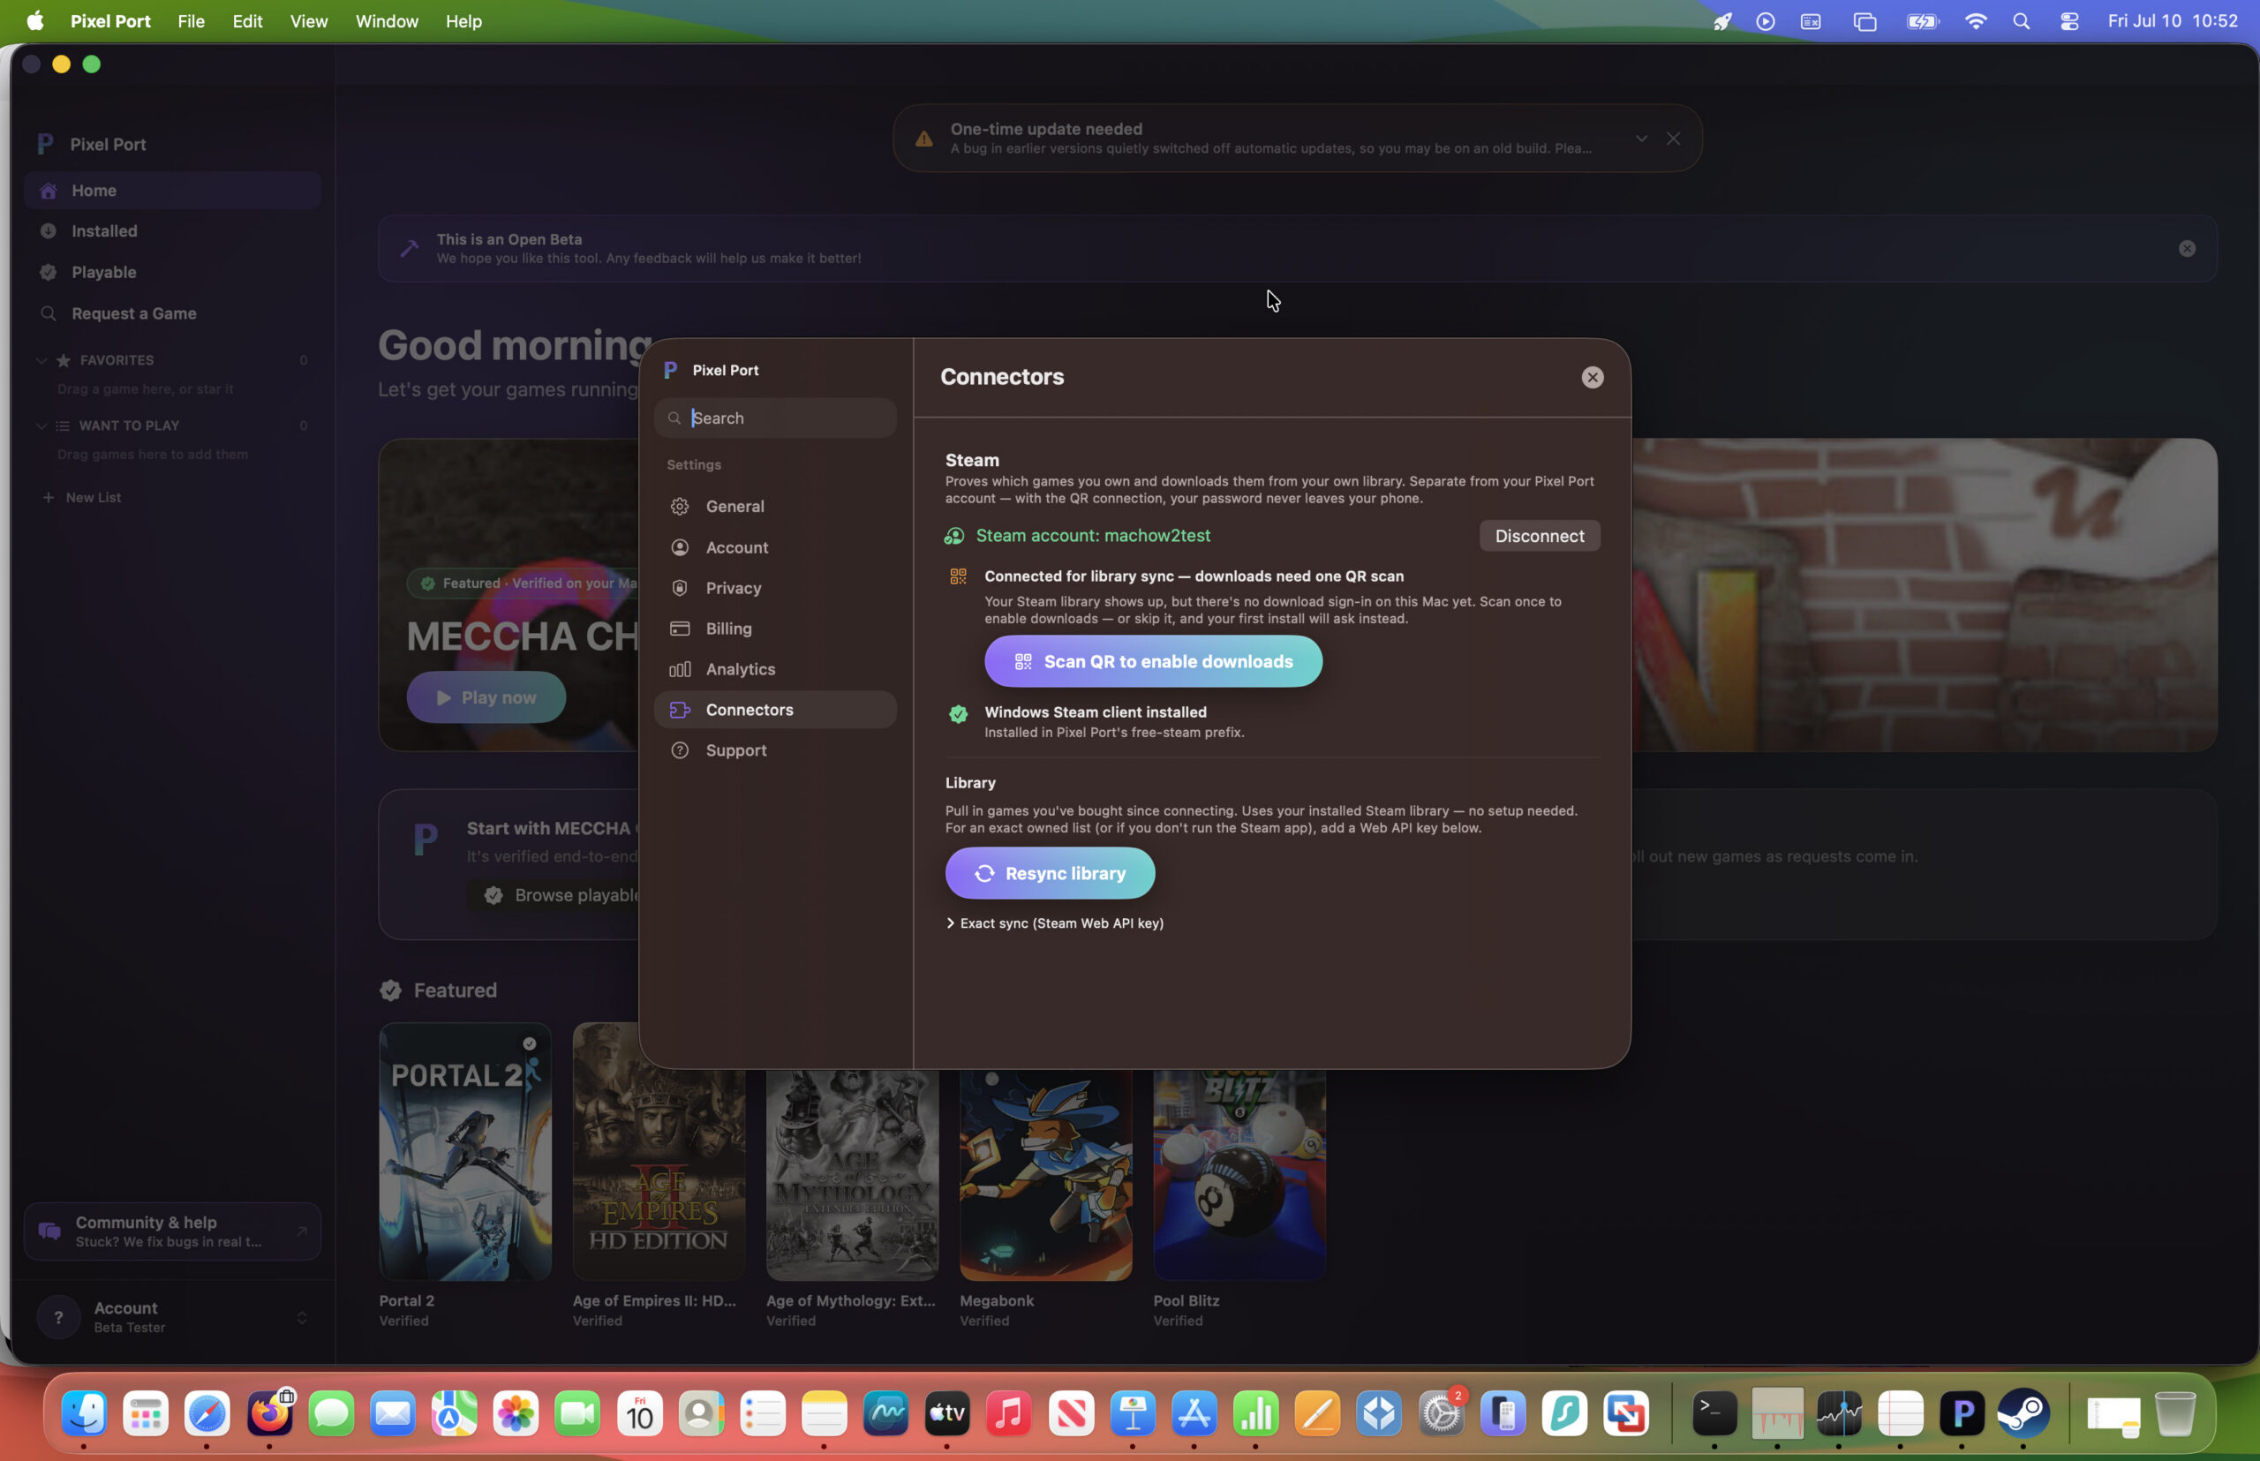
Task: Open Safari from the Dock
Action: pyautogui.click(x=207, y=1413)
